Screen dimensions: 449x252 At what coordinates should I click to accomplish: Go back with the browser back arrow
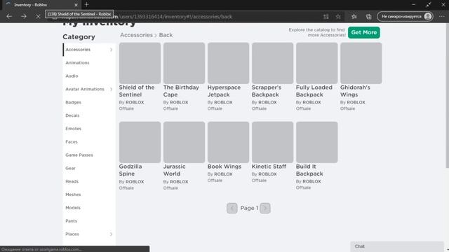coord(9,17)
